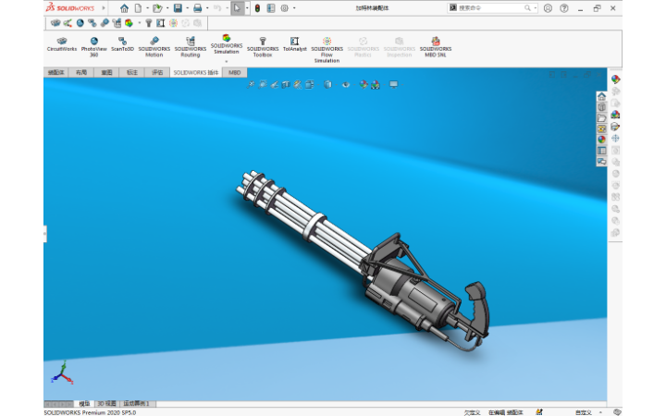Toggle the SOLIDWORKS Simulation add-in
Screen dimensions: 666x416
(x=226, y=43)
